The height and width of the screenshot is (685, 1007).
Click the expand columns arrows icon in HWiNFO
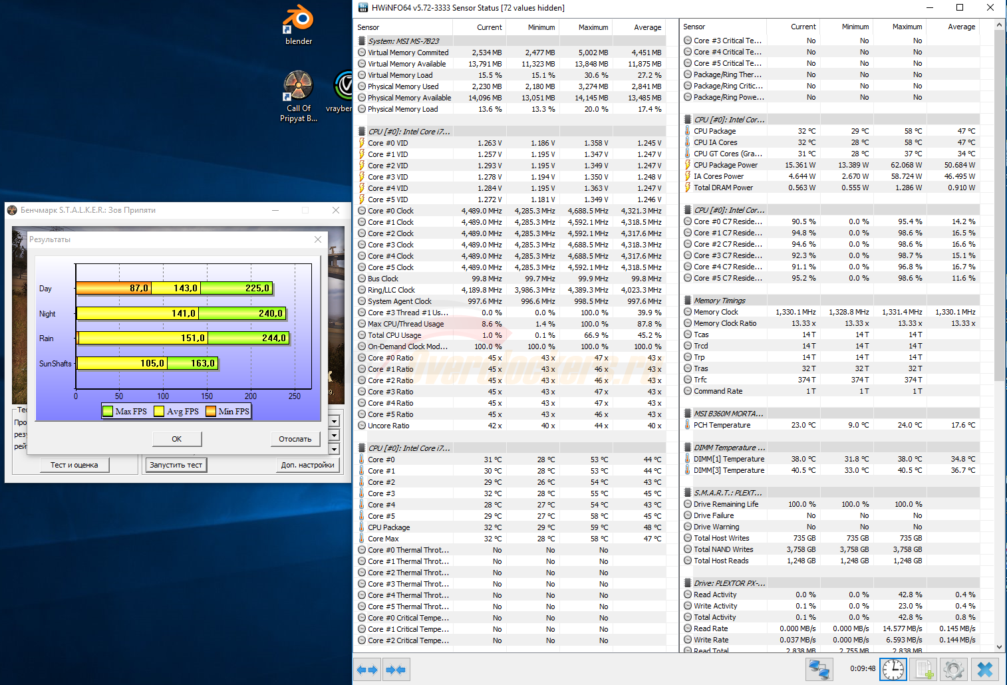pyautogui.click(x=367, y=670)
